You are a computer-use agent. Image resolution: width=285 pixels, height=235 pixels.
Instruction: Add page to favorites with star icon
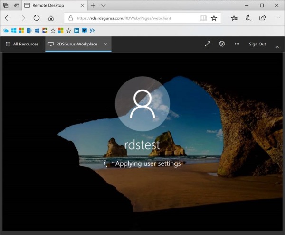214,18
